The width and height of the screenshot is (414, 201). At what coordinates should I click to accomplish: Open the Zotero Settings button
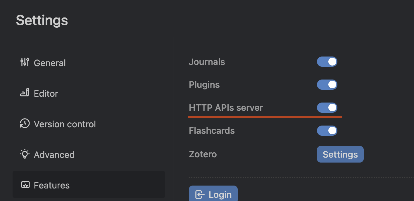coord(340,154)
